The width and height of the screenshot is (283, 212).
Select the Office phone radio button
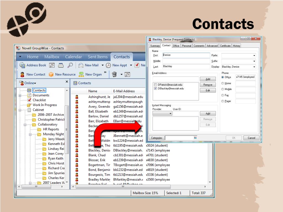(x=222, y=77)
